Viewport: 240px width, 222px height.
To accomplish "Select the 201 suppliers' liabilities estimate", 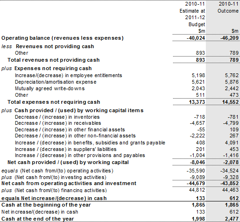I will (200, 149).
